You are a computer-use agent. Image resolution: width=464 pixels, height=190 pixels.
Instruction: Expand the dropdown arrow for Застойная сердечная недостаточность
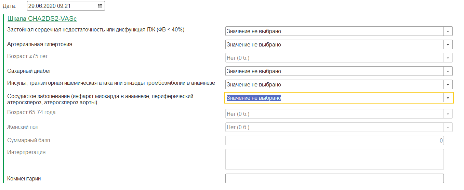(x=448, y=31)
